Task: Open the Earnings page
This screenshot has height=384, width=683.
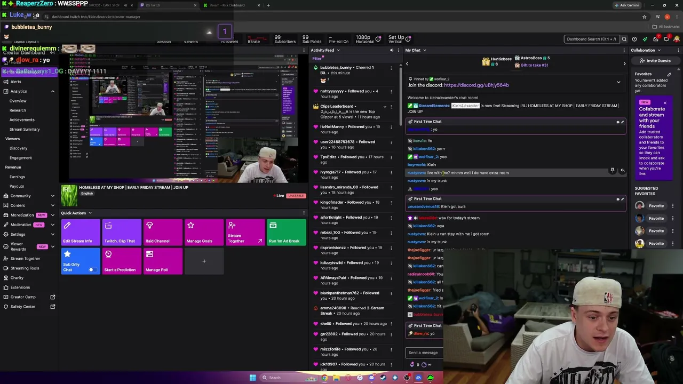Action: [17, 177]
